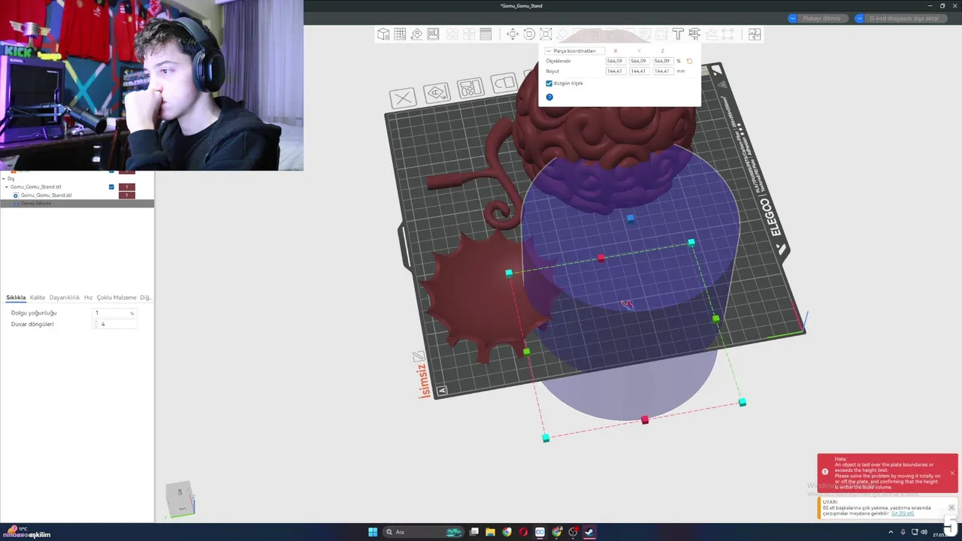
Task: Collapse the Dış tree group
Action: pyautogui.click(x=4, y=179)
